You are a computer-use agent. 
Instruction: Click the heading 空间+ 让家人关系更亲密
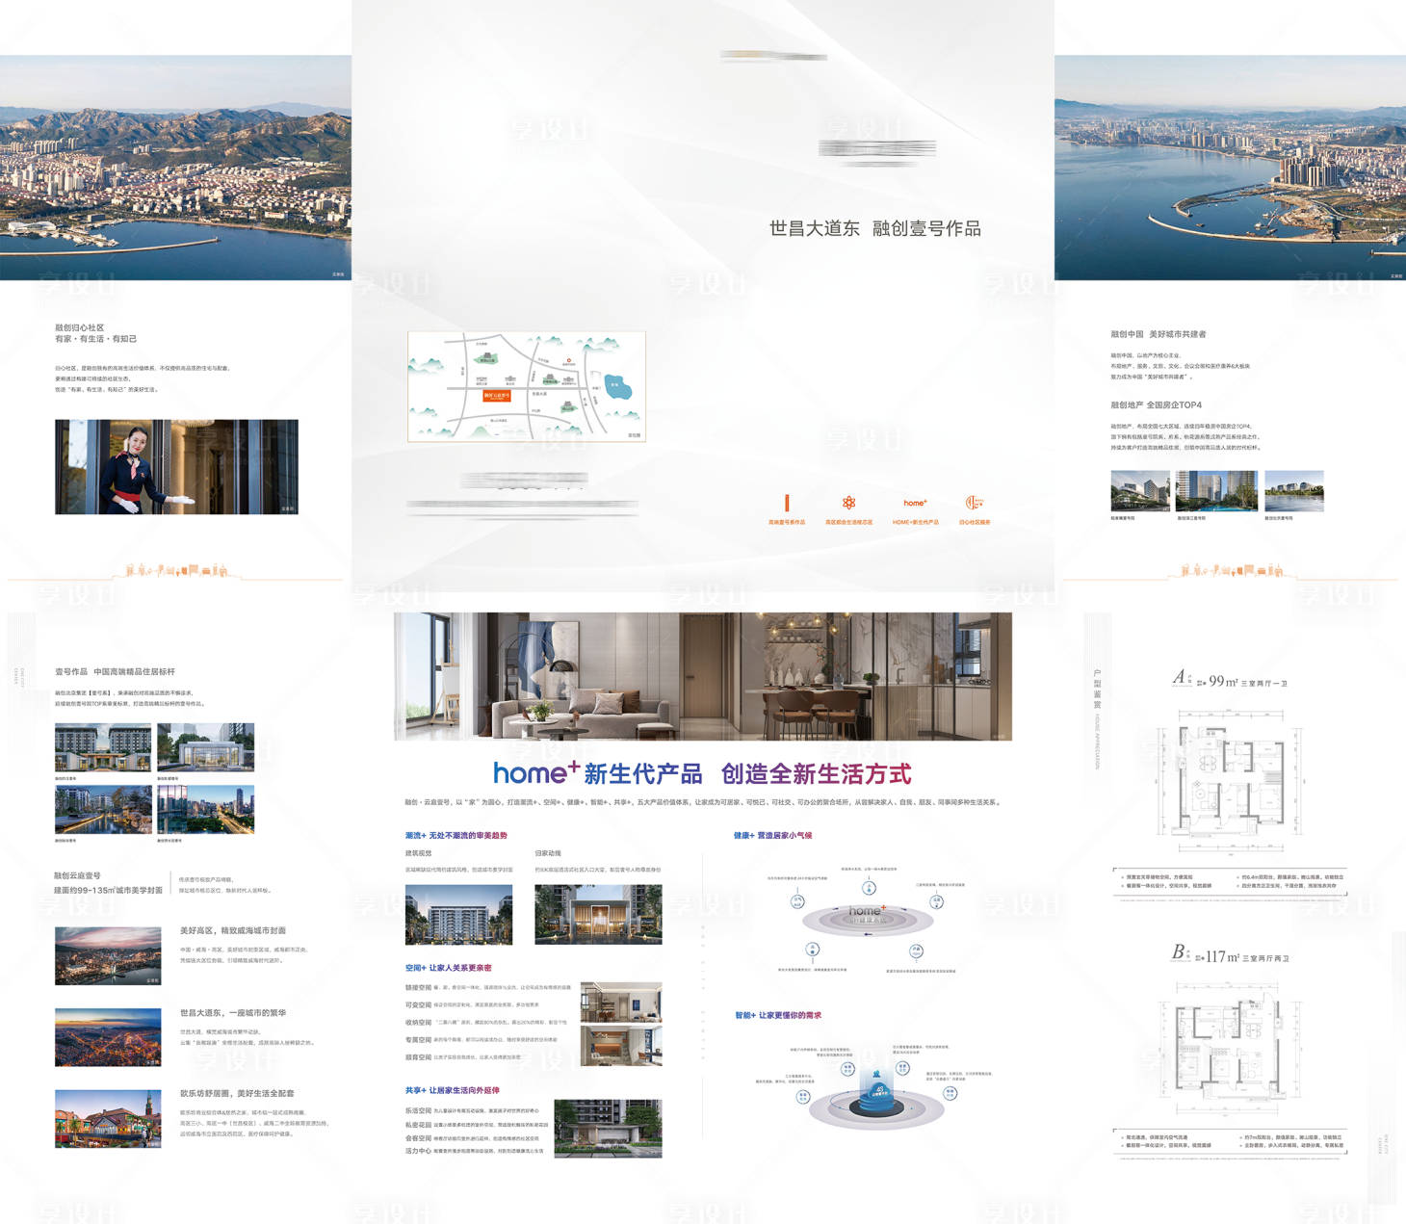pos(448,968)
